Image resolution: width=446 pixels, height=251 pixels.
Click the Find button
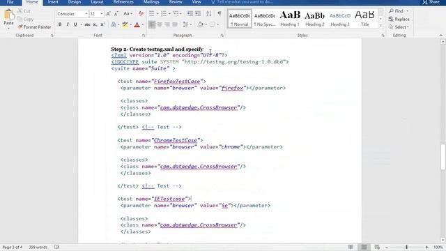(396, 11)
